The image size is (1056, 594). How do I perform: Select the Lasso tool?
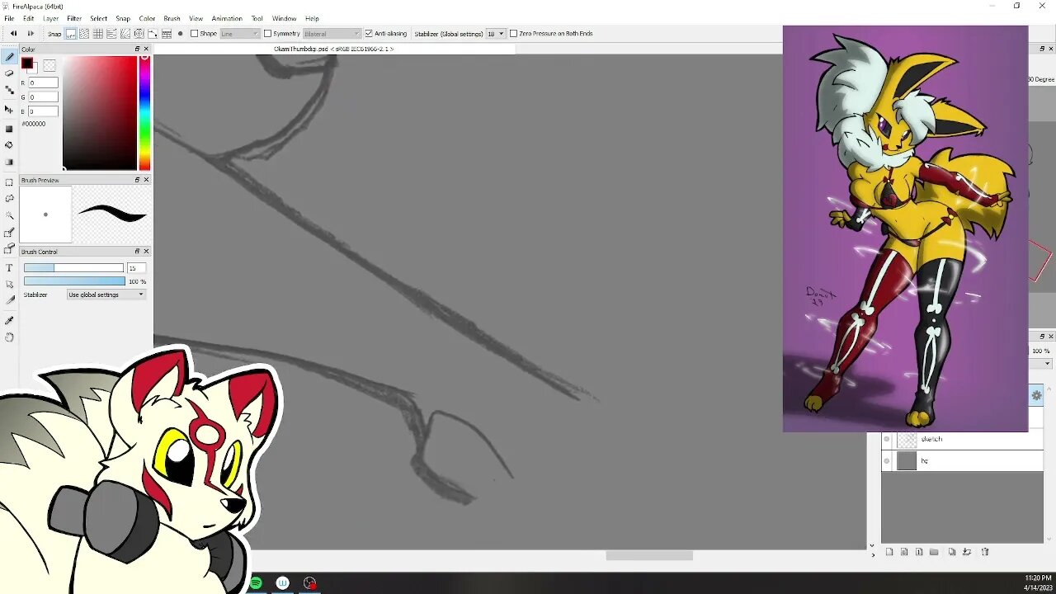9,198
